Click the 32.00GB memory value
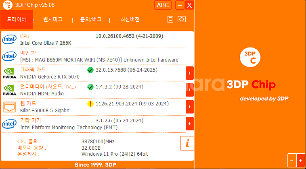306x169 pixels. click(91, 148)
